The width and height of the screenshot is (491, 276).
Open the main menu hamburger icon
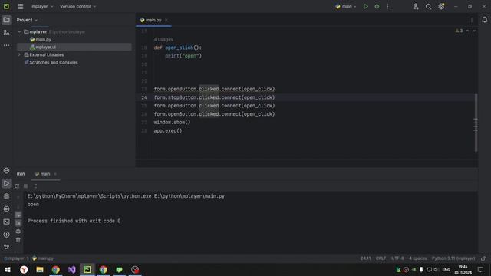point(21,7)
